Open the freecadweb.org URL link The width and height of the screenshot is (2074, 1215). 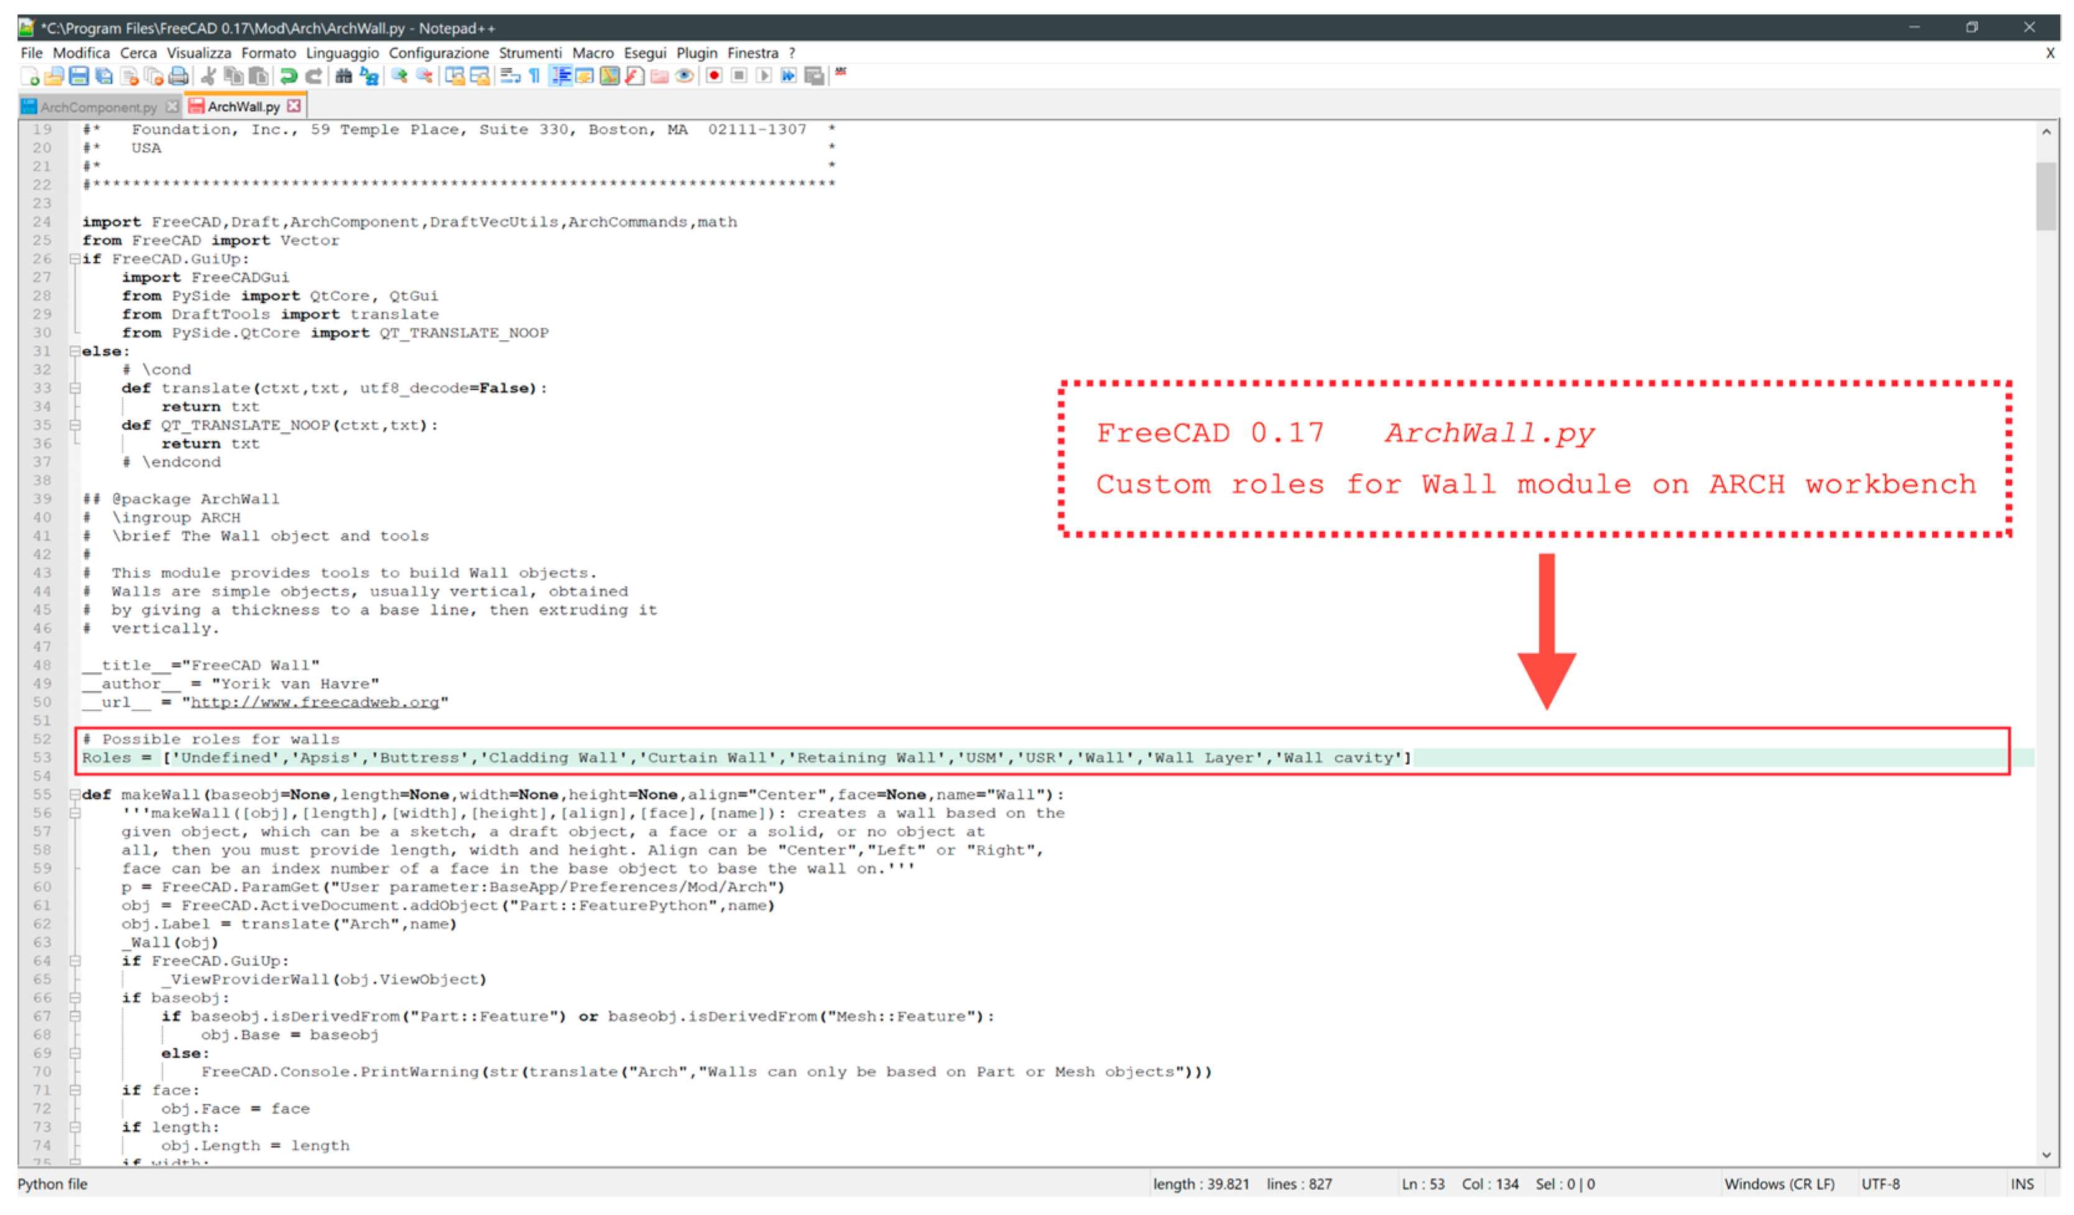coord(315,703)
